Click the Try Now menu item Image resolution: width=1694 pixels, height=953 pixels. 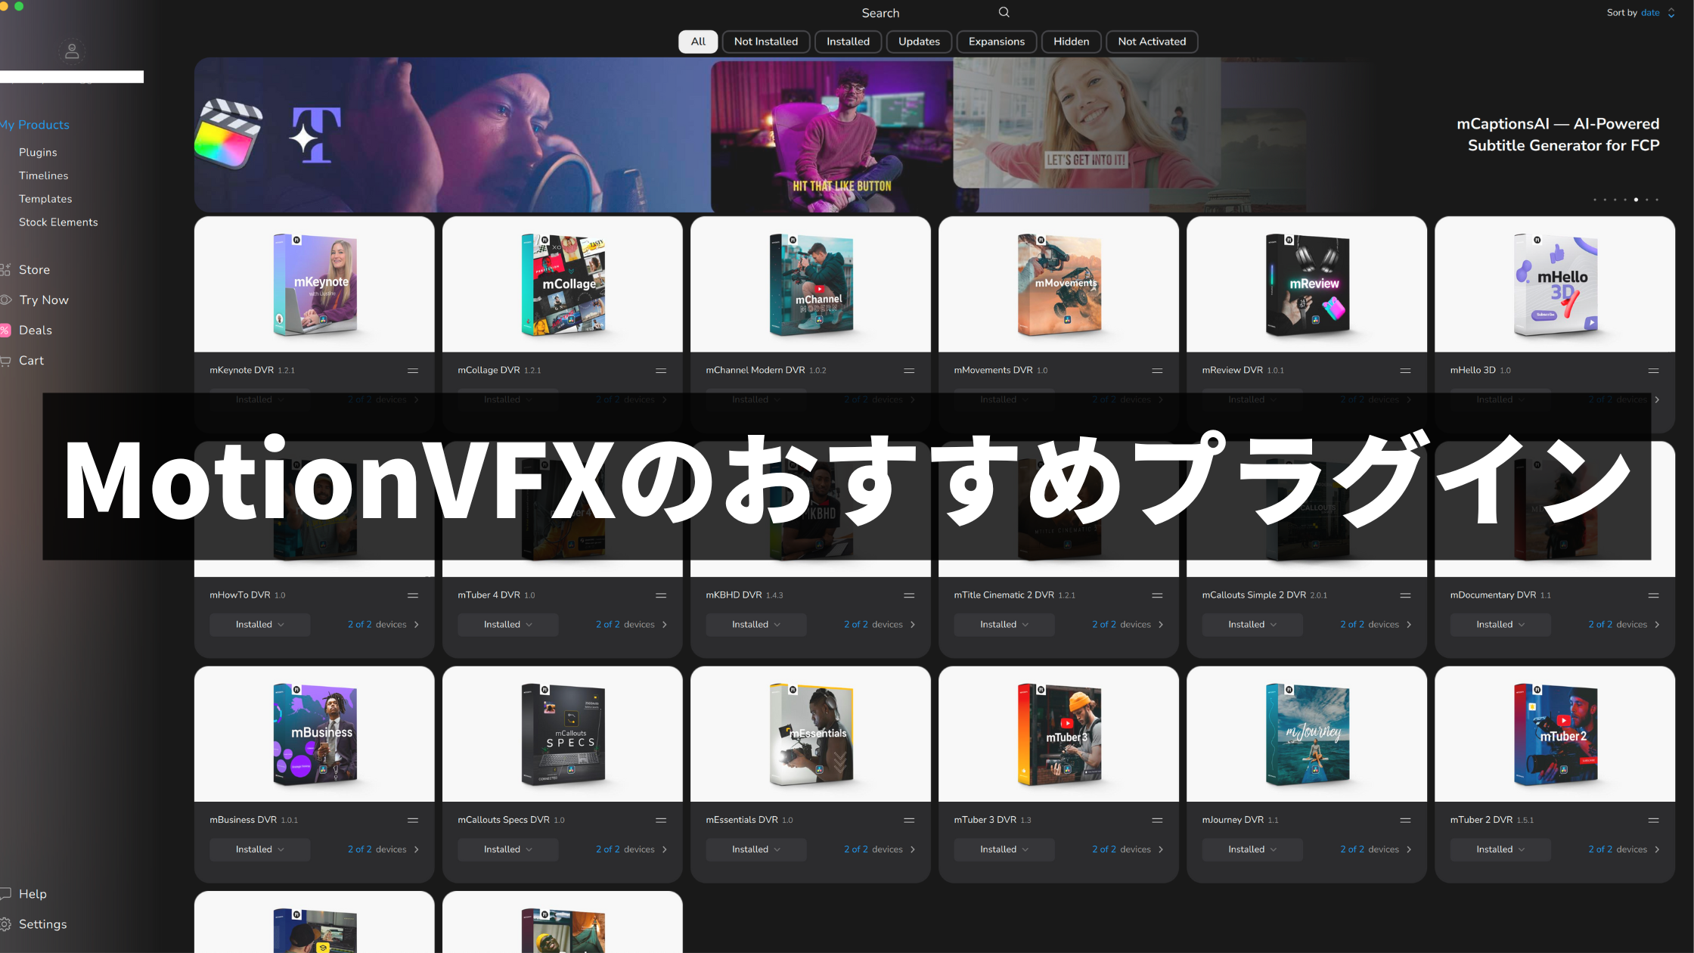point(43,299)
